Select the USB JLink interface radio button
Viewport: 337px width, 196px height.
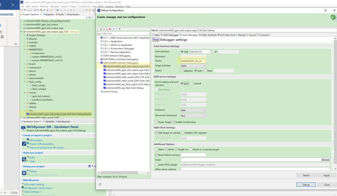pyautogui.click(x=182, y=52)
